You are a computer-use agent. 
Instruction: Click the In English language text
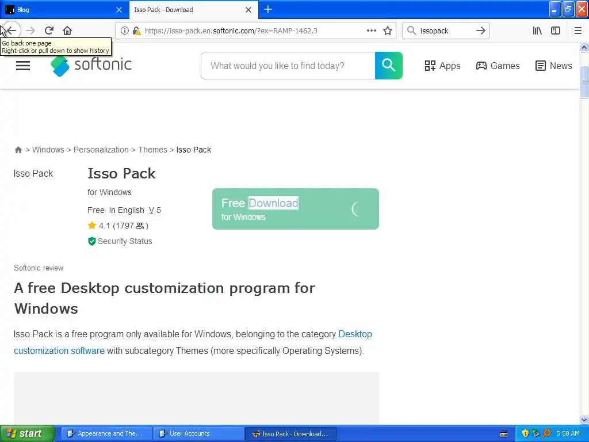coord(127,210)
